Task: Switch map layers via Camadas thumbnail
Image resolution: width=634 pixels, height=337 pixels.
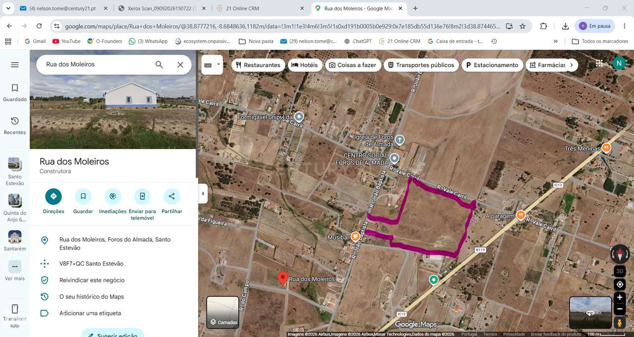Action: point(222,312)
